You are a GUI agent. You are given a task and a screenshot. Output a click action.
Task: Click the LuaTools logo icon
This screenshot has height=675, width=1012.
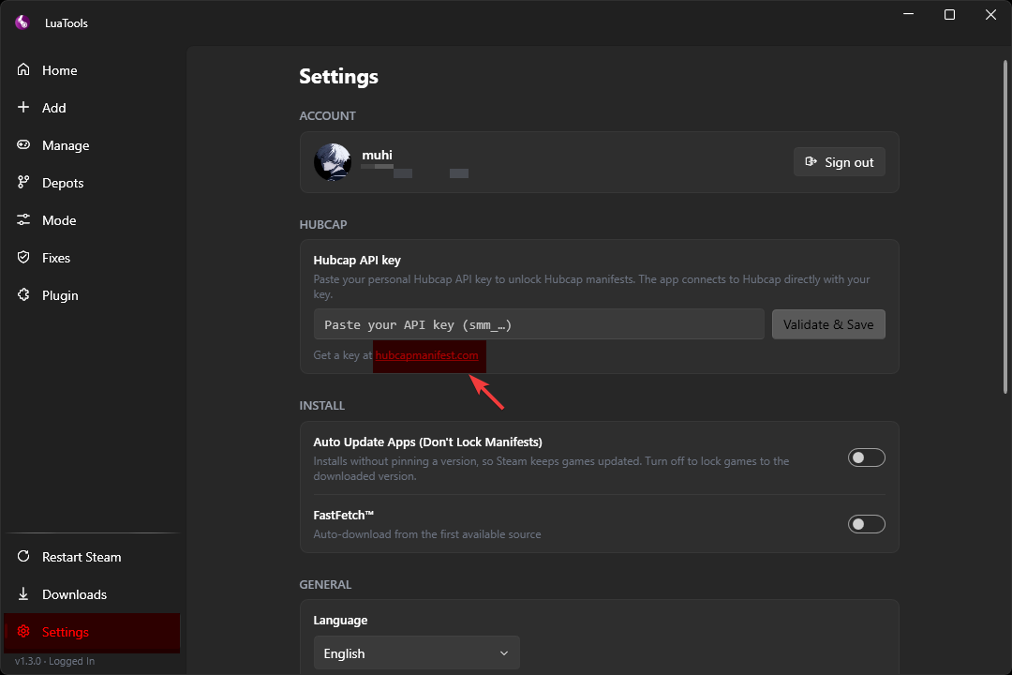click(x=22, y=22)
